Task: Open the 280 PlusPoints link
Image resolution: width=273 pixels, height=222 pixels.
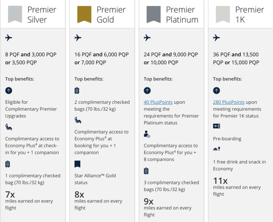Action: point(228,102)
